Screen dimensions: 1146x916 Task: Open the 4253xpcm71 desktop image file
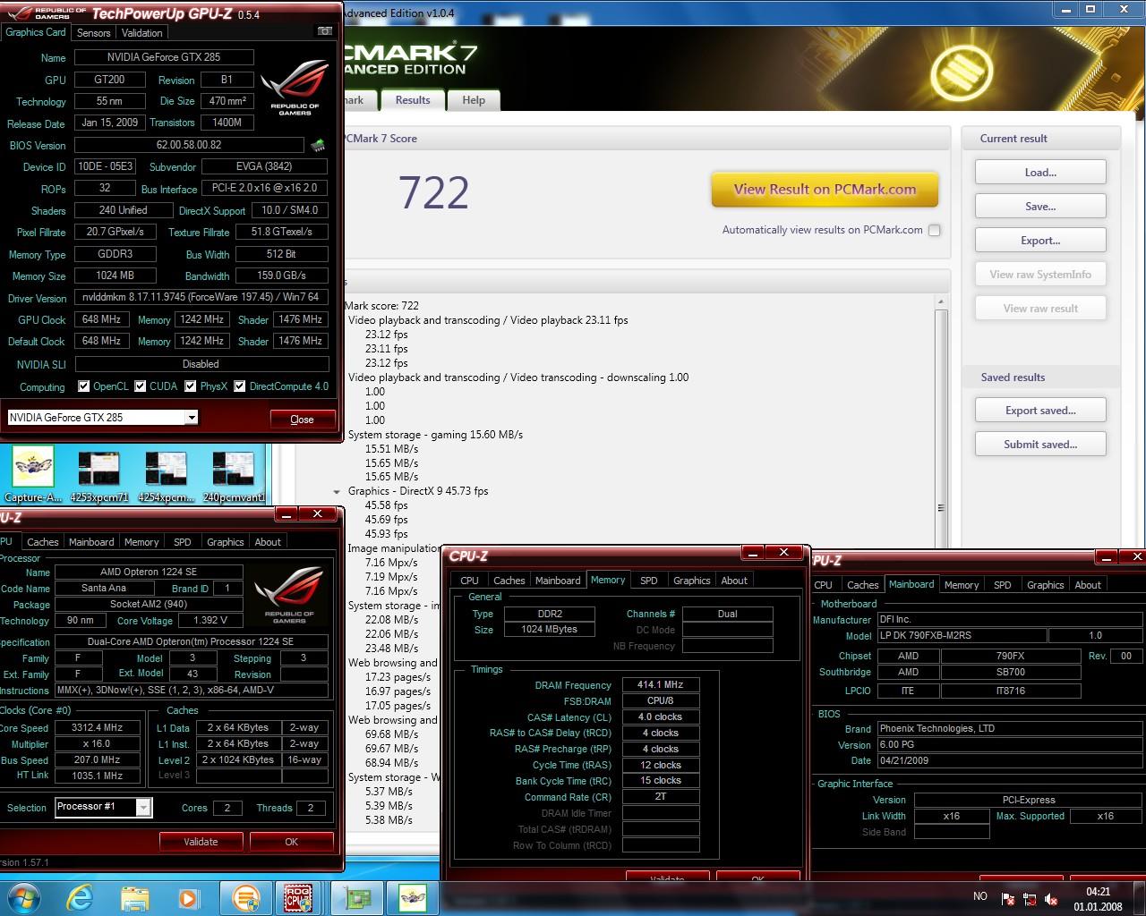click(x=98, y=477)
